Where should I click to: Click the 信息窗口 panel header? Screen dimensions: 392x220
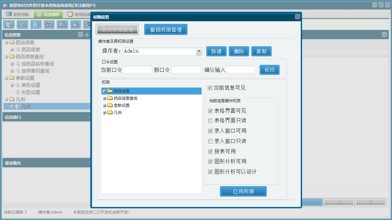click(46, 117)
